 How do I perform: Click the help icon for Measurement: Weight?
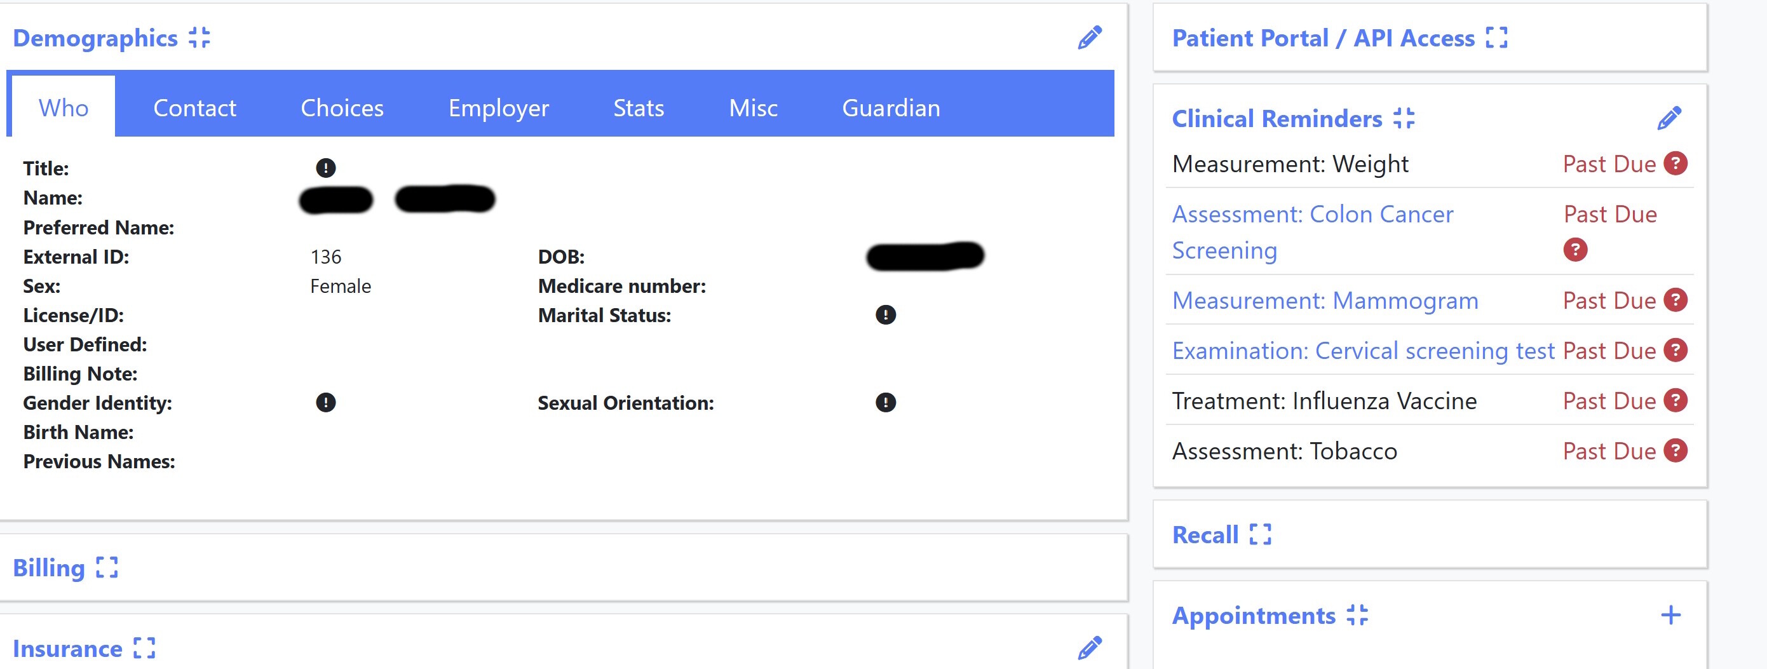1676,163
